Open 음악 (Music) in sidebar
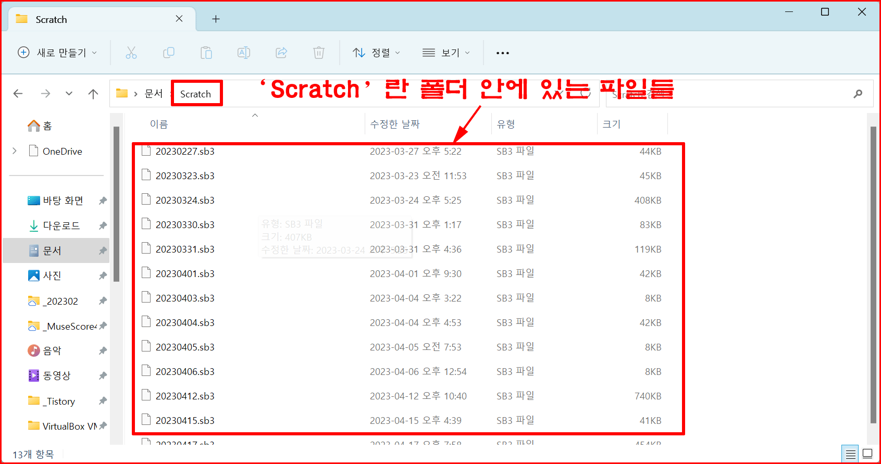 (45, 350)
